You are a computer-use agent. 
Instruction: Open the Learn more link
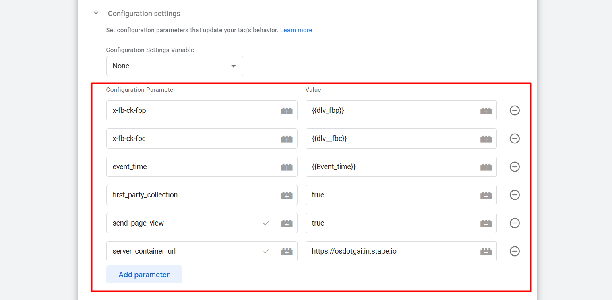296,30
